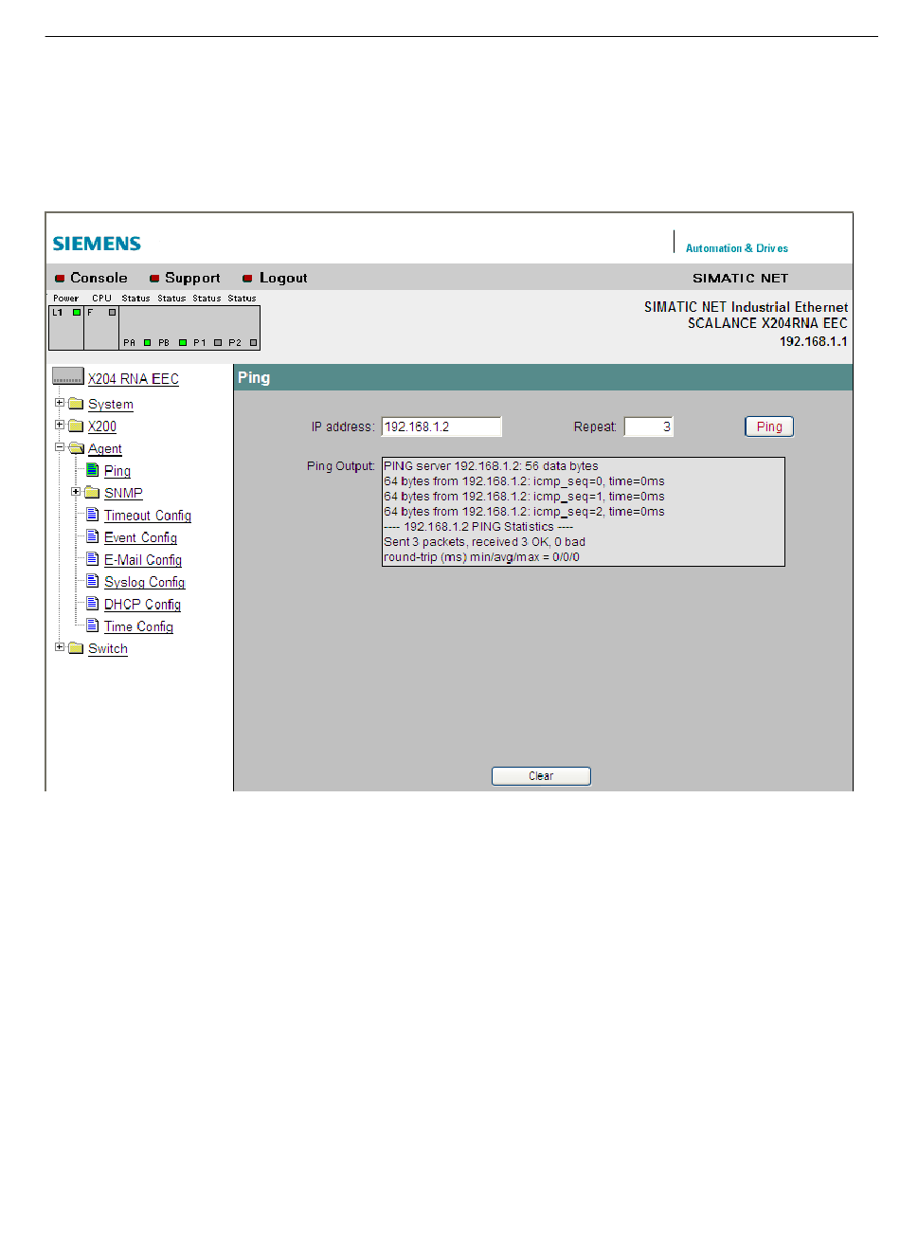Click inside the Ping Output text area

(x=584, y=512)
